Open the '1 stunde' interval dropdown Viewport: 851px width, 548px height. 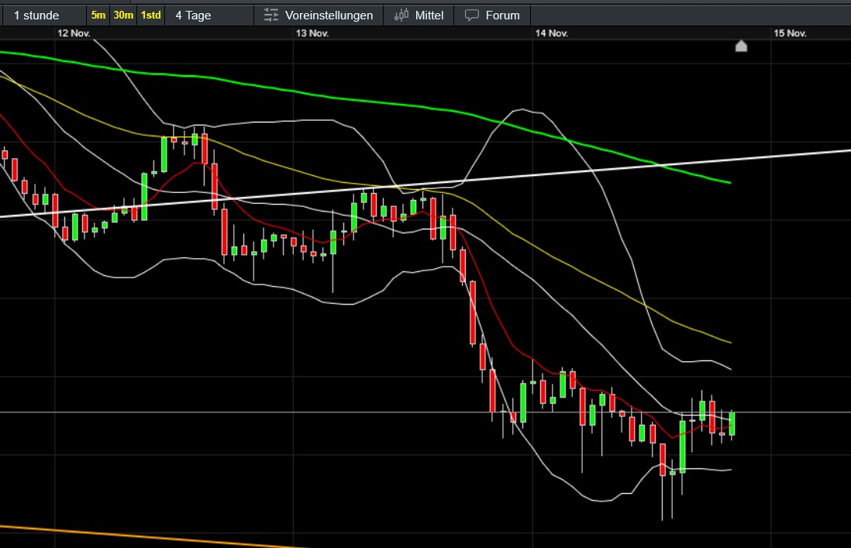pos(37,16)
